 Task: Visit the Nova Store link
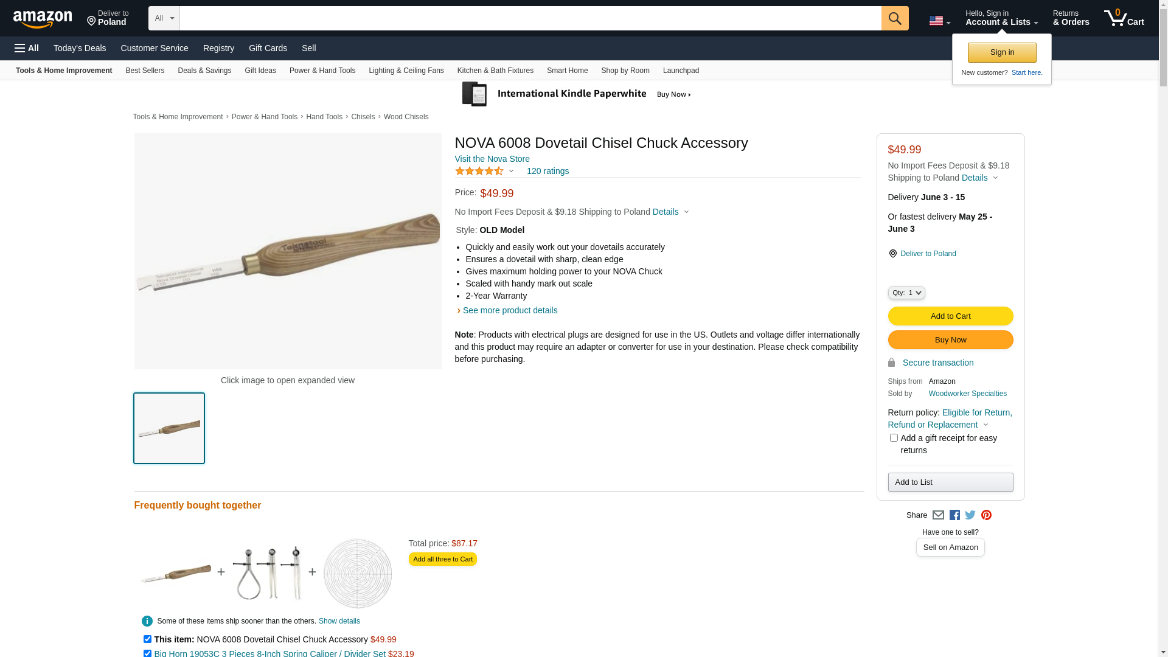click(492, 159)
